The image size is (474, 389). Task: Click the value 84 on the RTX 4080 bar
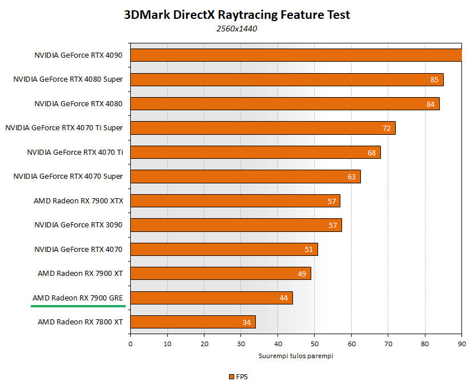click(x=431, y=105)
